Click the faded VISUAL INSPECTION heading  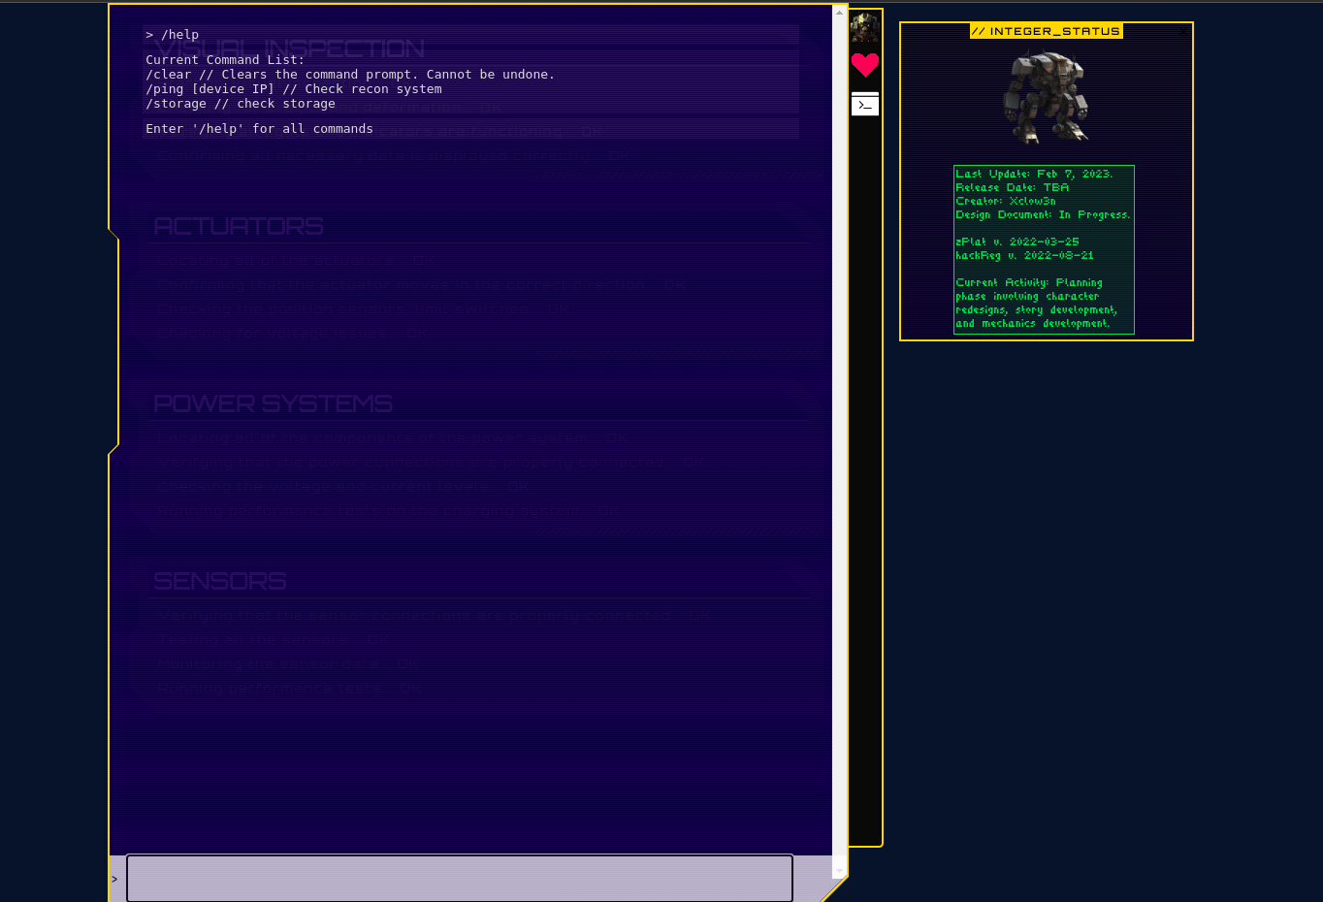click(290, 48)
